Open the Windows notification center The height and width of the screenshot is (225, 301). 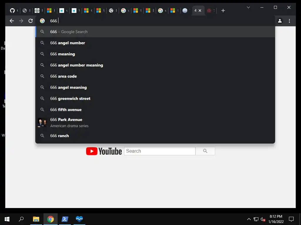[x=291, y=219]
